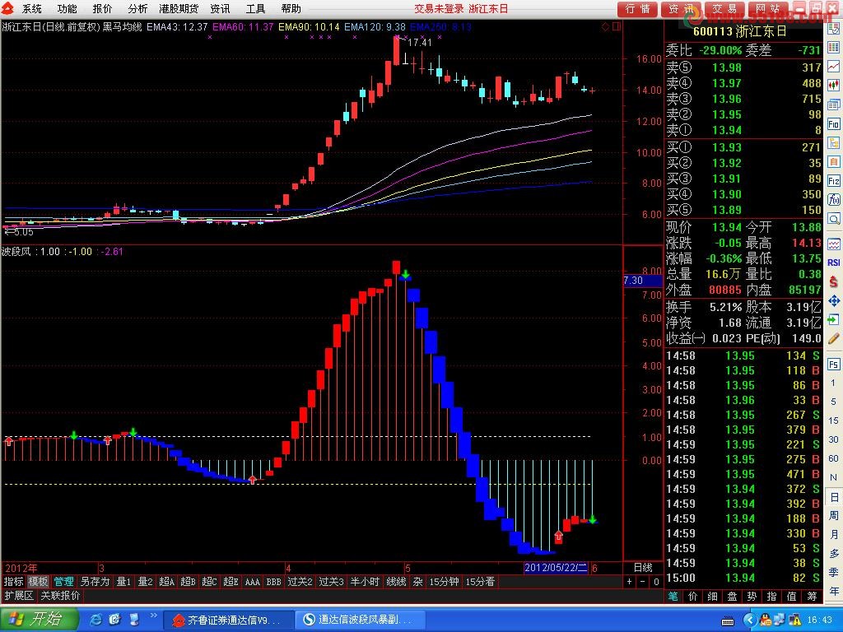Click the 交易 button in top bar
The image size is (843, 632).
725,8
